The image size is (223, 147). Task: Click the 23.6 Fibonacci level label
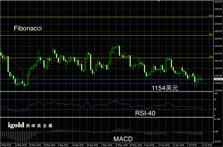(211, 57)
